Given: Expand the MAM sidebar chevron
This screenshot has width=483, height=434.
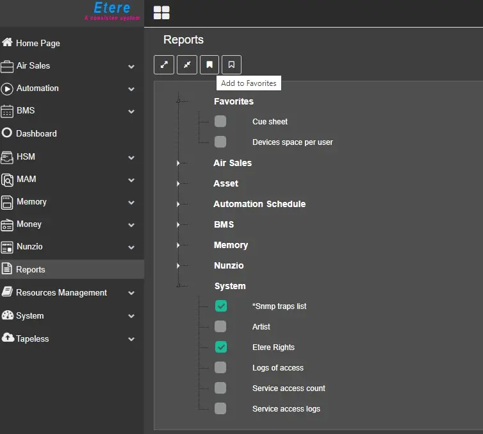Looking at the screenshot, I should click(x=131, y=179).
